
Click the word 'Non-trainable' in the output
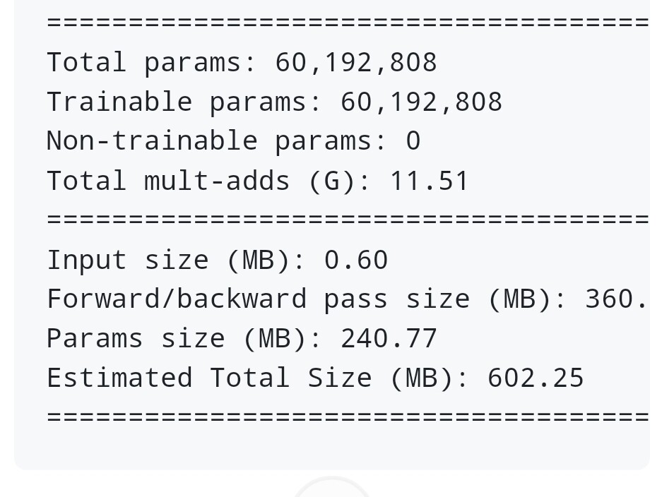[x=152, y=140]
